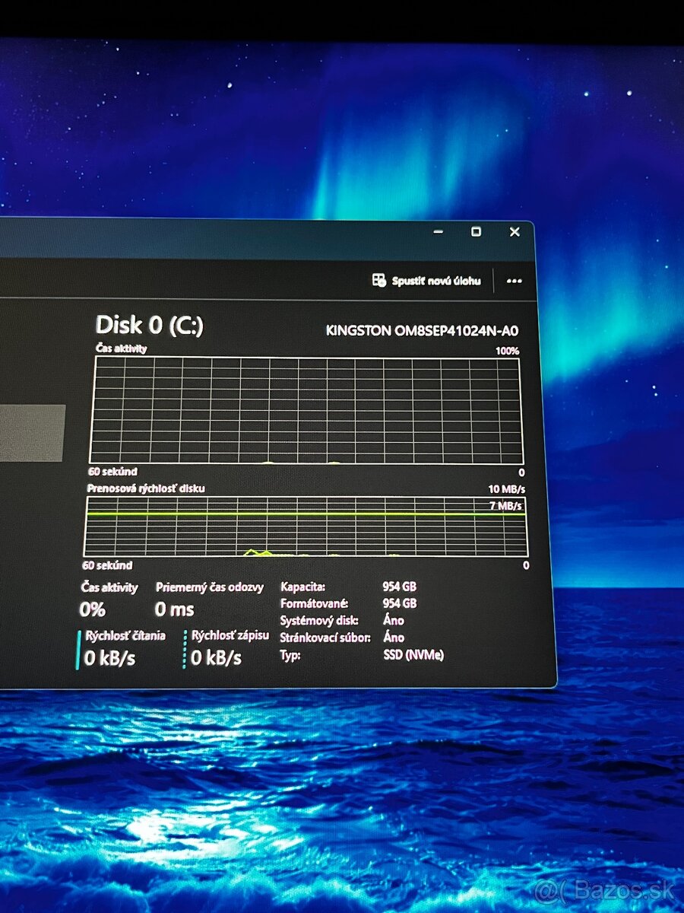
Task: Click the 0% Čas aktivity value
Action: click(92, 609)
